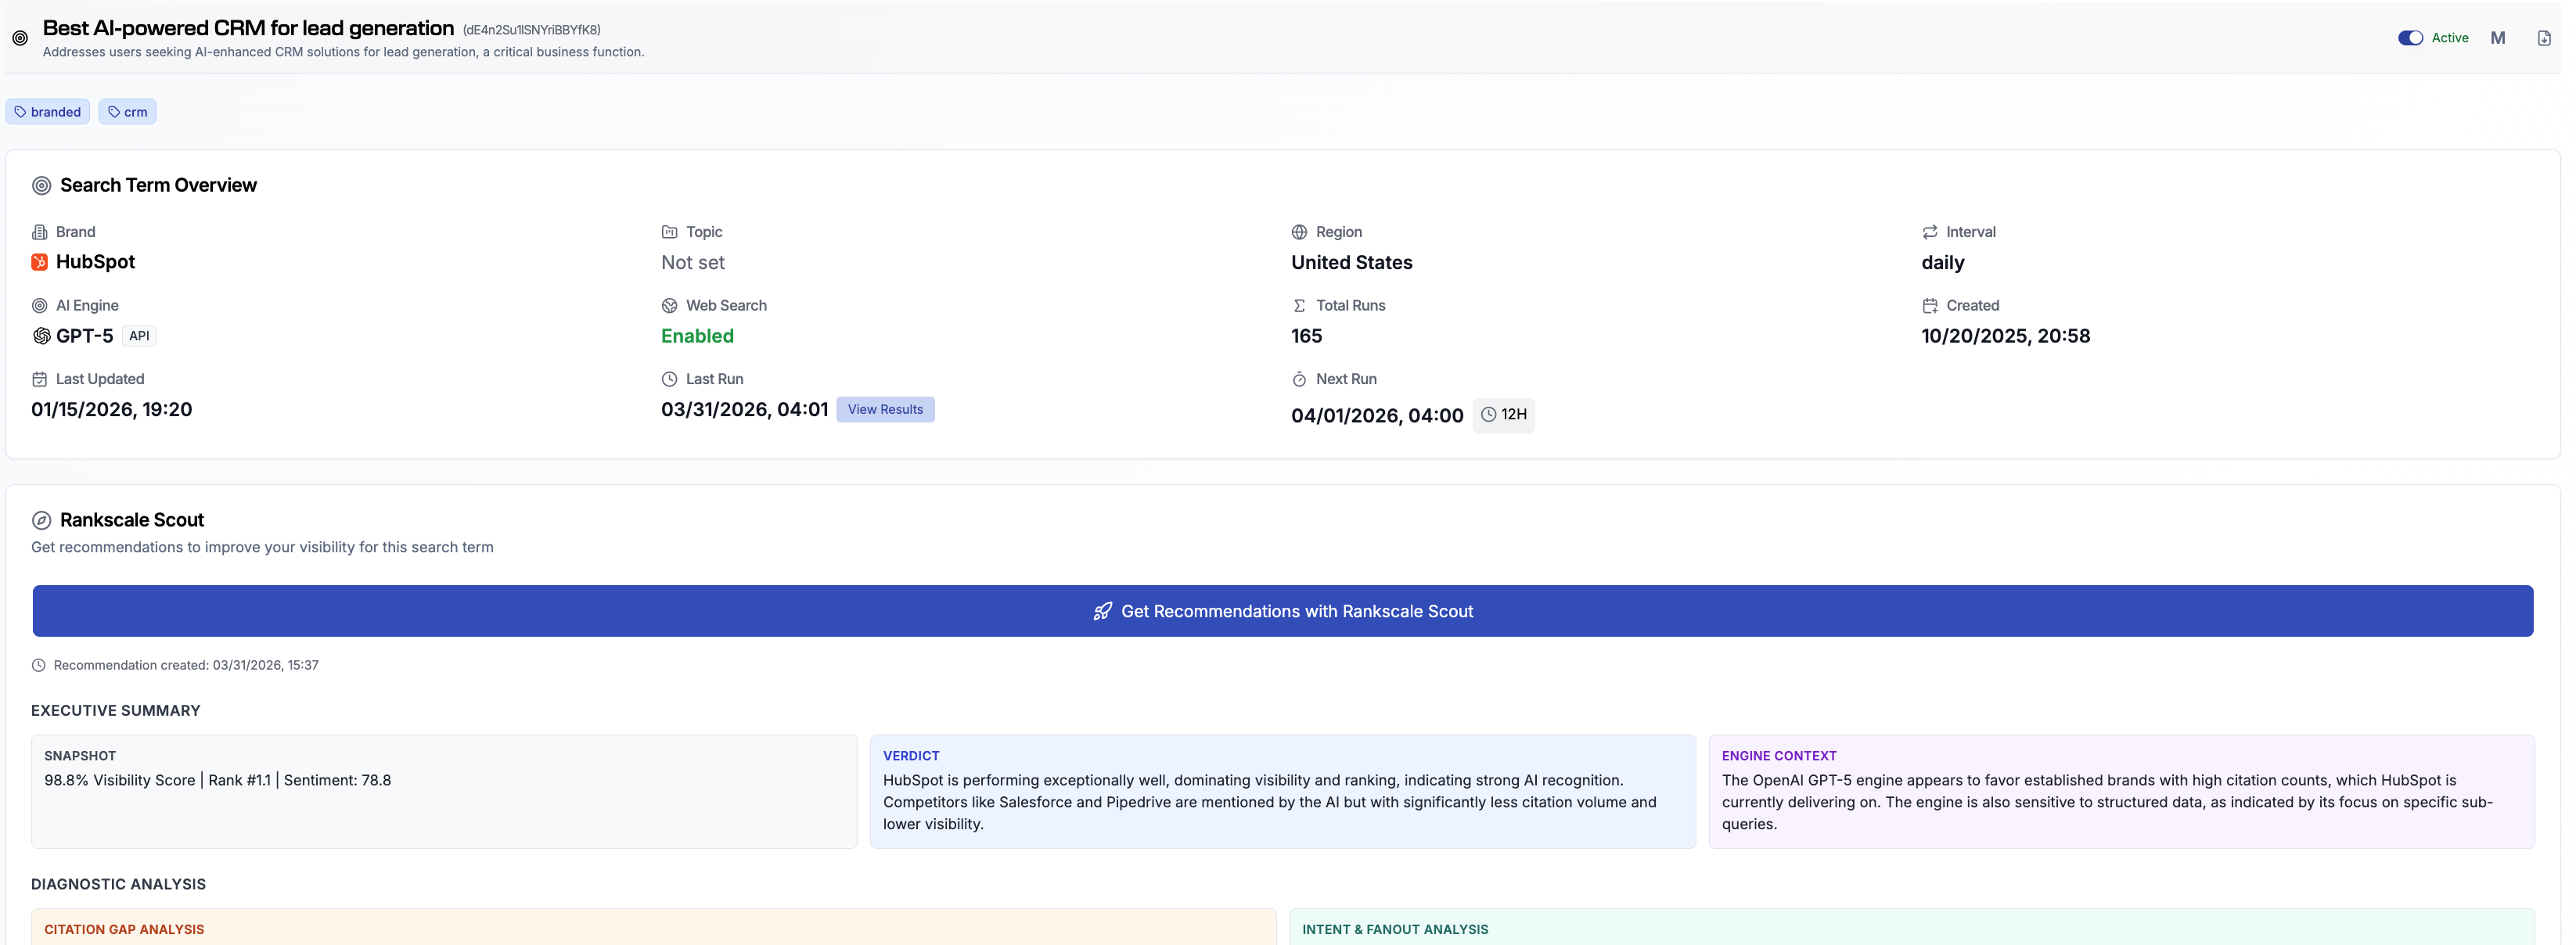Click the Search Term Overview target icon
The height and width of the screenshot is (945, 2576).
click(41, 185)
